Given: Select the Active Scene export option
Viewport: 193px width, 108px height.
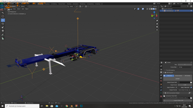Looking at the screenshot, I should tap(179, 76).
